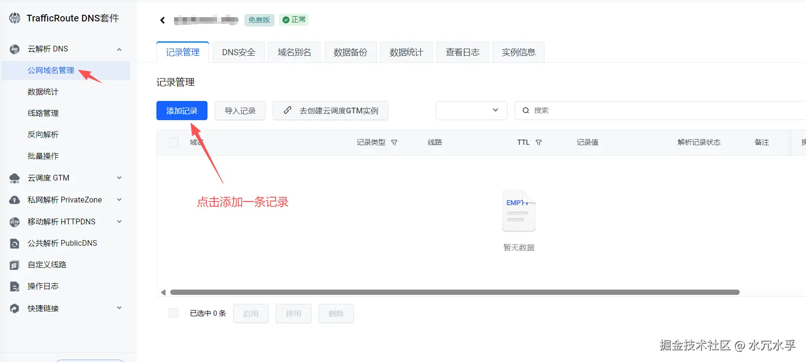The height and width of the screenshot is (362, 806).
Task: Open the empty dropdown beside search
Action: coord(472,111)
